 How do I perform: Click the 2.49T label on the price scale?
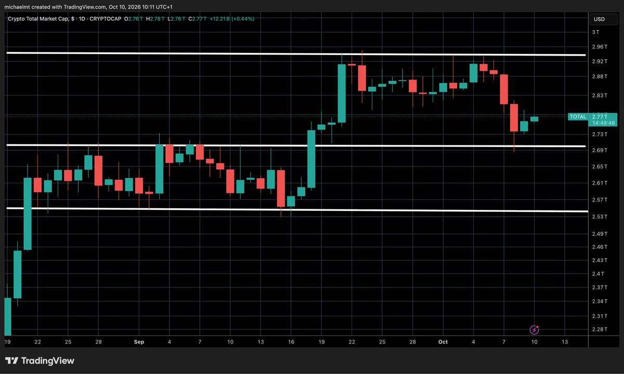click(x=599, y=233)
